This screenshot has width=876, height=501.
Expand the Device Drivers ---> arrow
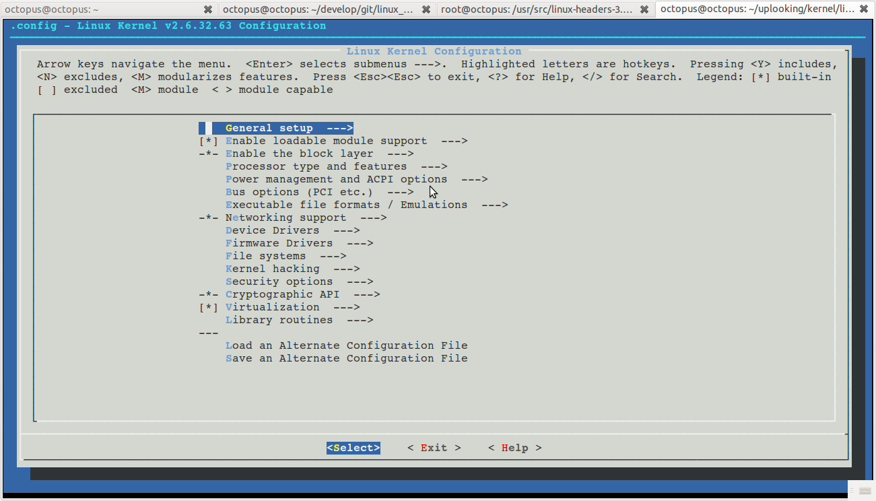coord(347,230)
